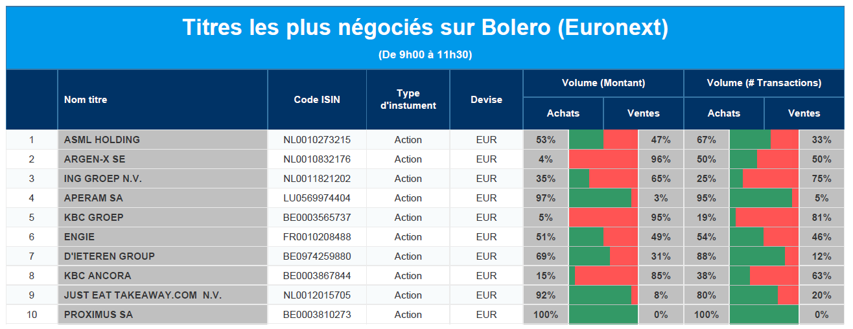Click the 97% purchases value for APERAM

546,198
